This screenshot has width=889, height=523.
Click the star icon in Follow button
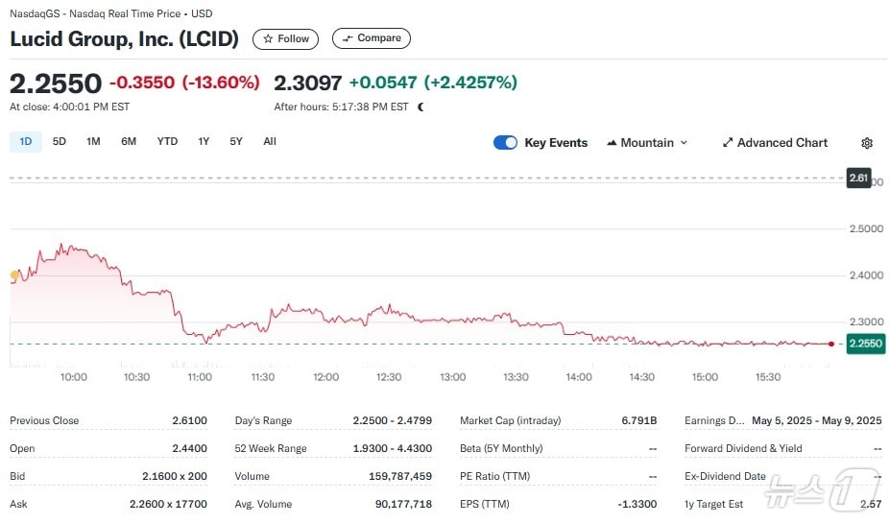268,39
